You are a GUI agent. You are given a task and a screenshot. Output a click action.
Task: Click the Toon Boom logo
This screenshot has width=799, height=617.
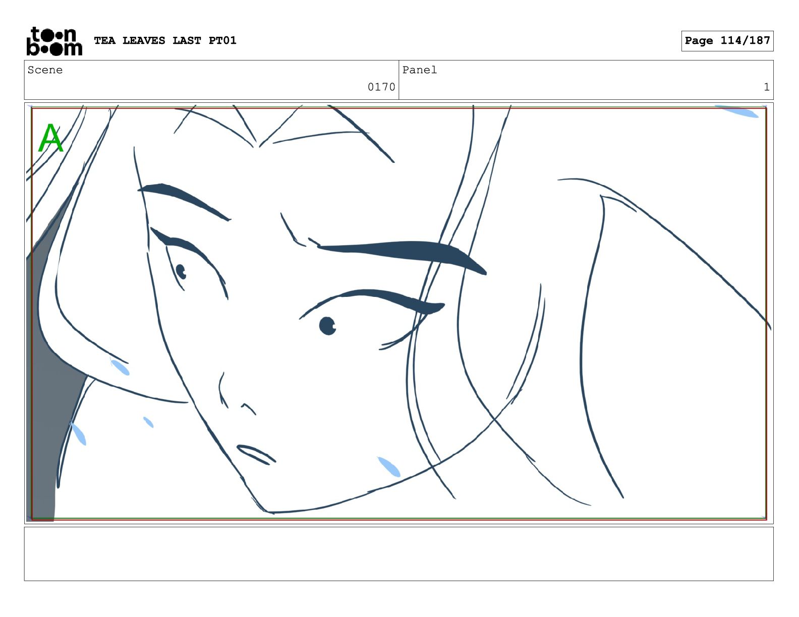coord(54,41)
